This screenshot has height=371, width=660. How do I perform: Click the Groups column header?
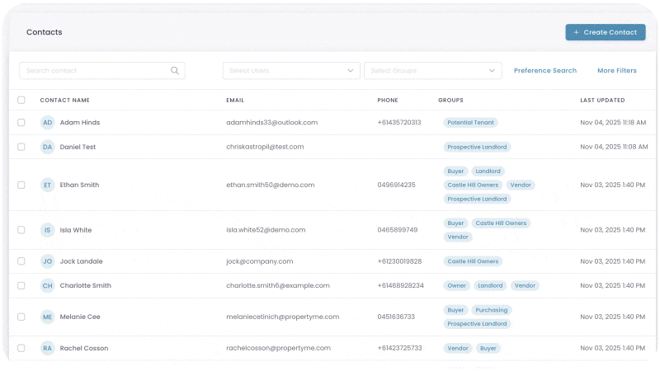click(x=450, y=100)
